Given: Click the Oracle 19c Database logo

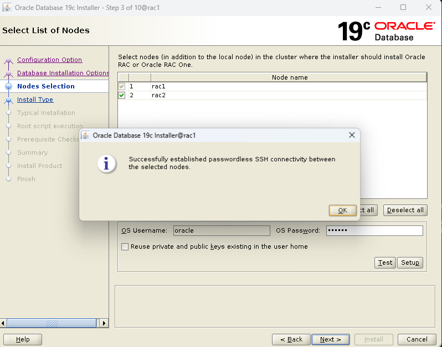Looking at the screenshot, I should 386,31.
